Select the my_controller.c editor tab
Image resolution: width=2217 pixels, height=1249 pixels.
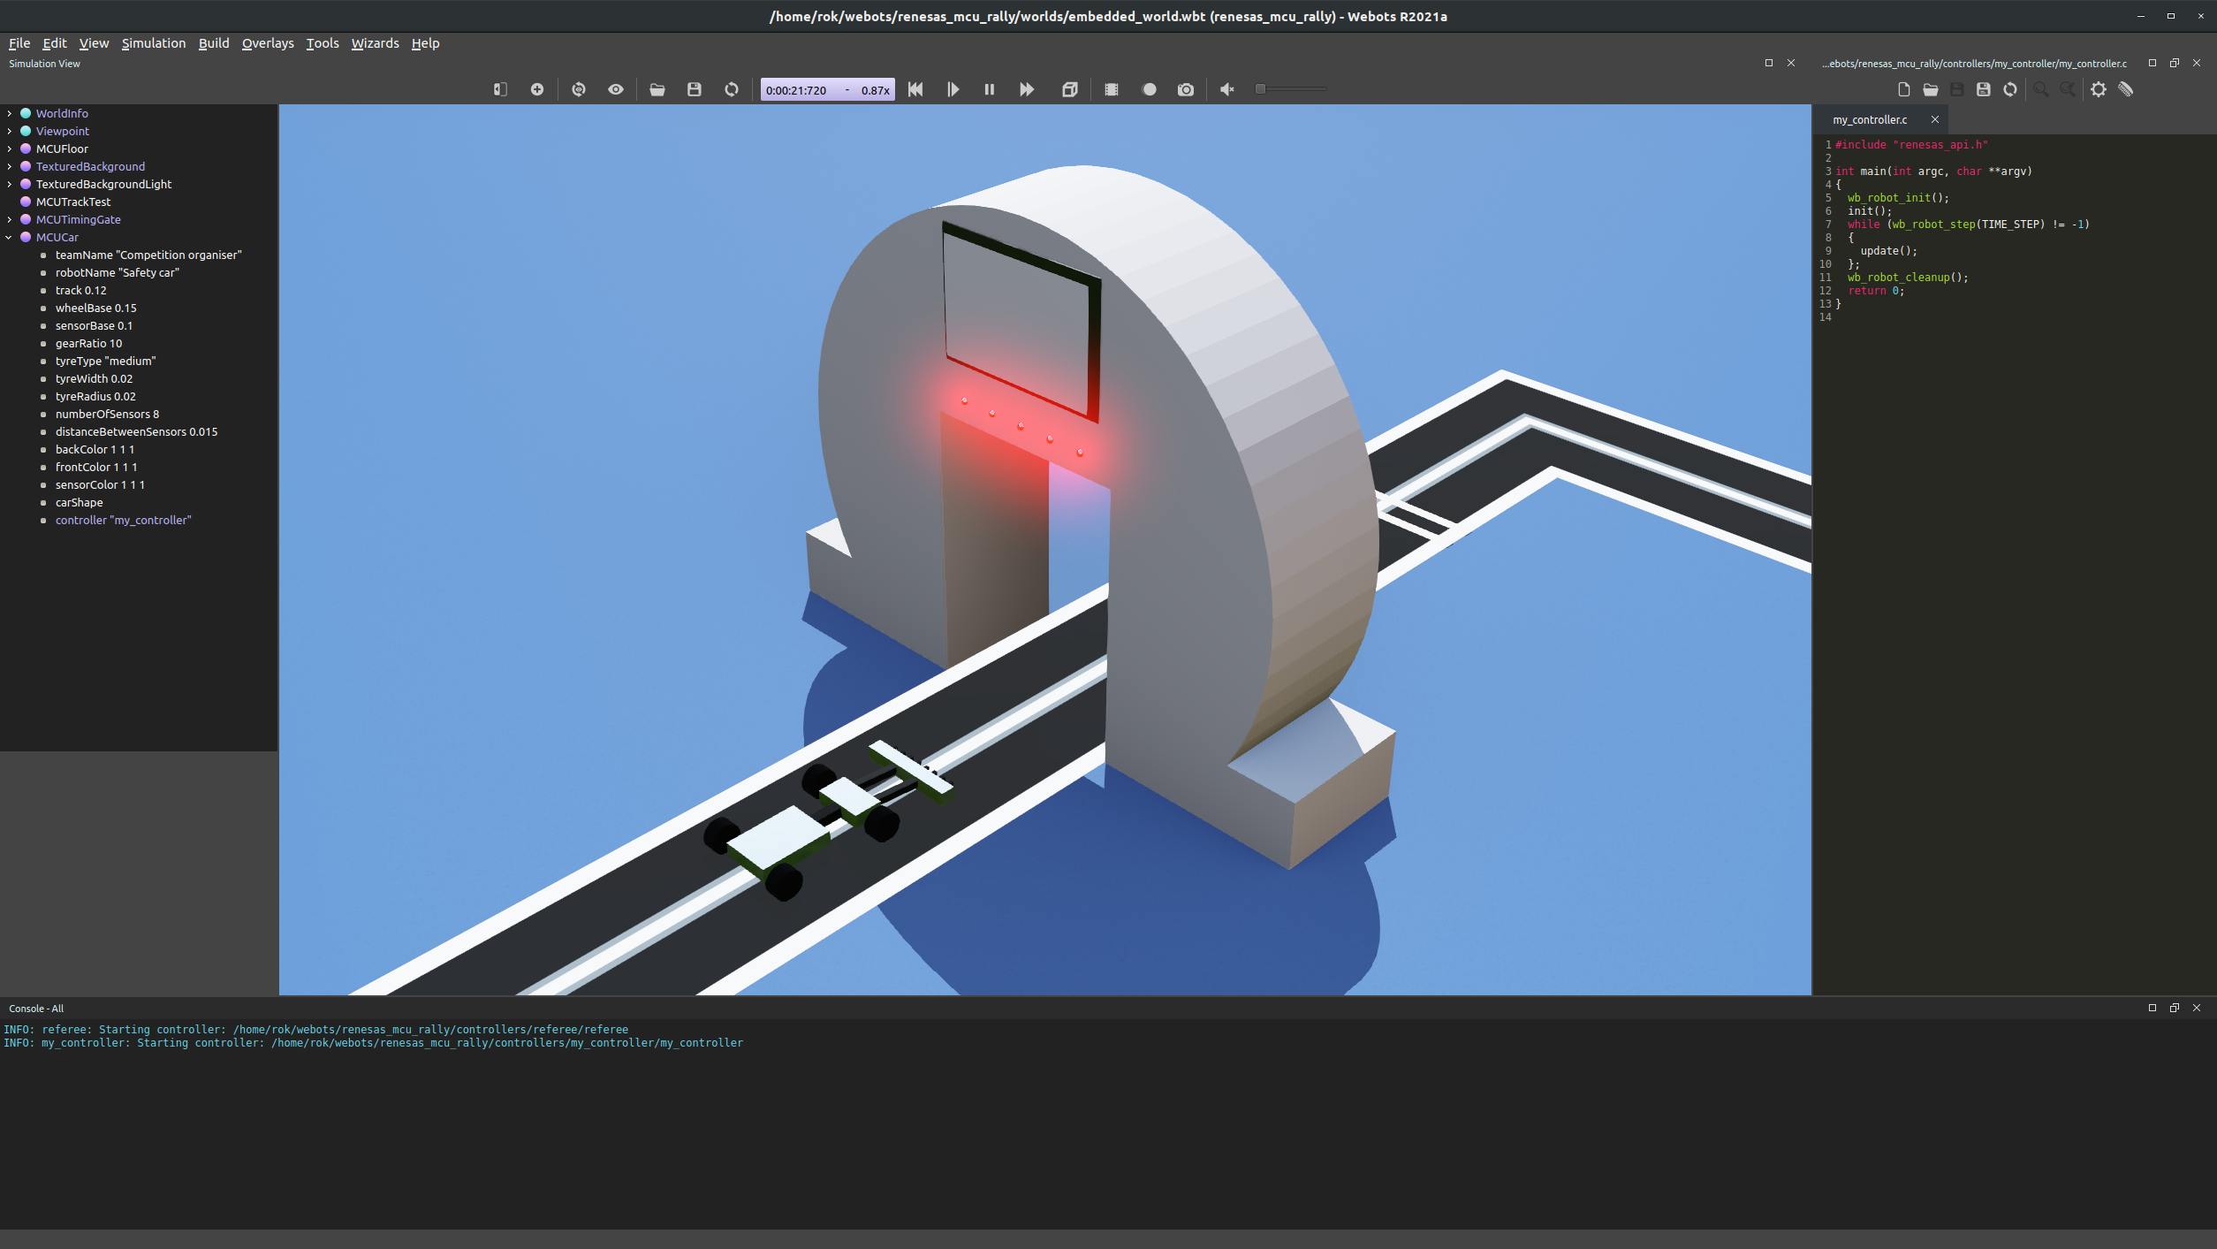coord(1869,119)
